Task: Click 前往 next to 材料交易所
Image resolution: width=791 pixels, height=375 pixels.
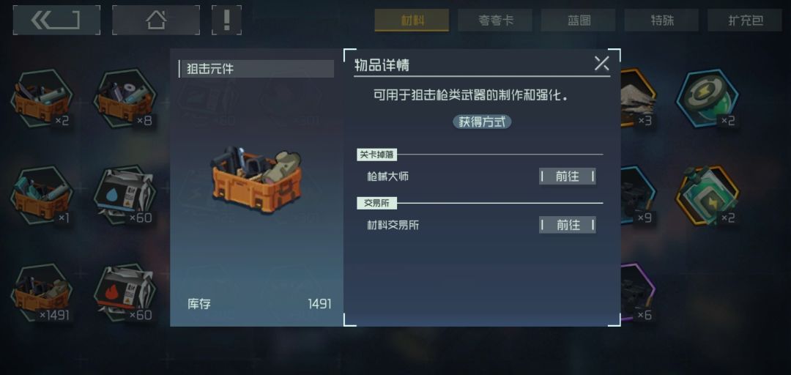Action: click(568, 225)
